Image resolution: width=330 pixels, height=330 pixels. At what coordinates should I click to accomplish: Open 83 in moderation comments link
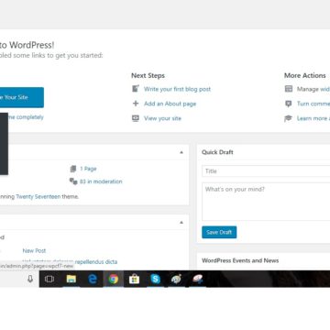101,181
